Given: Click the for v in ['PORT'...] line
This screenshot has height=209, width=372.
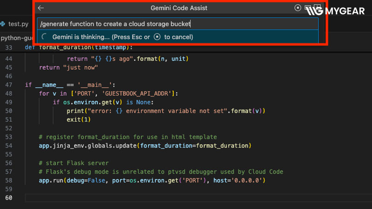Looking at the screenshot, I should [x=108, y=94].
